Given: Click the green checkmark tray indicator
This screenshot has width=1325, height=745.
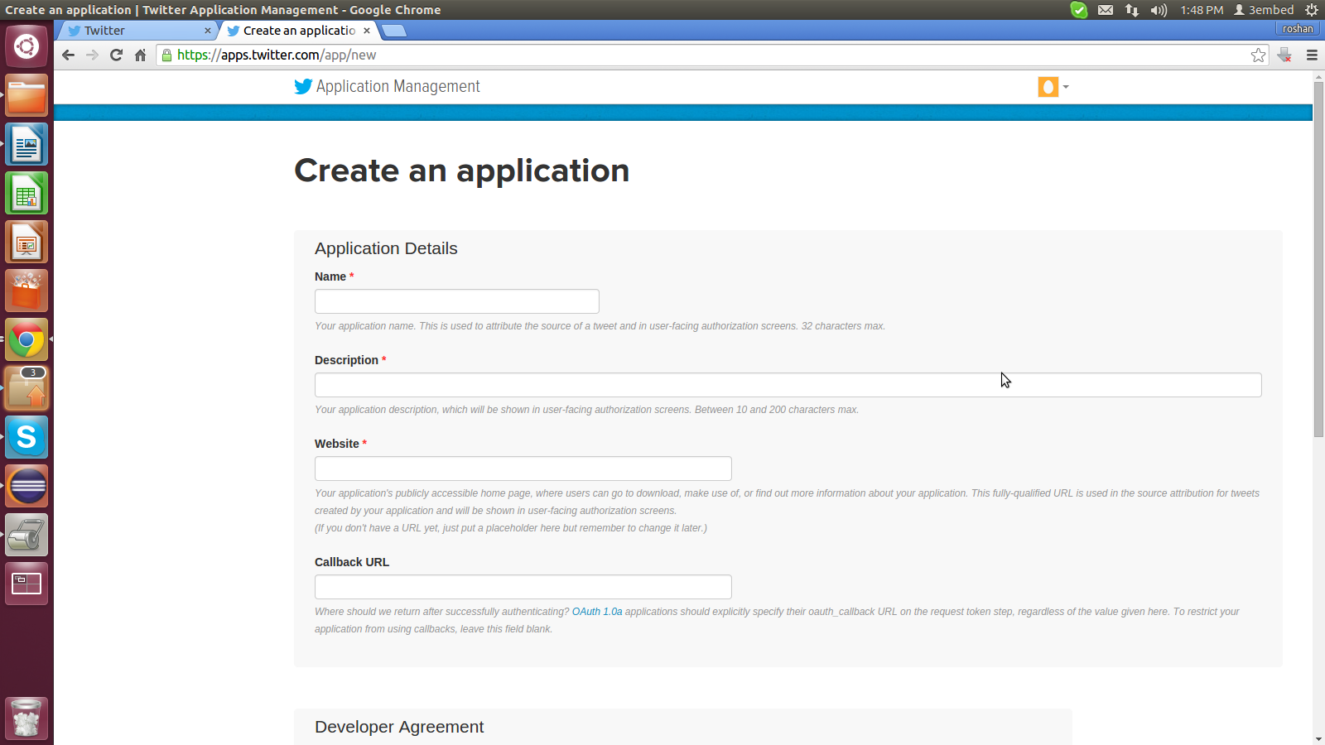Looking at the screenshot, I should pyautogui.click(x=1078, y=10).
